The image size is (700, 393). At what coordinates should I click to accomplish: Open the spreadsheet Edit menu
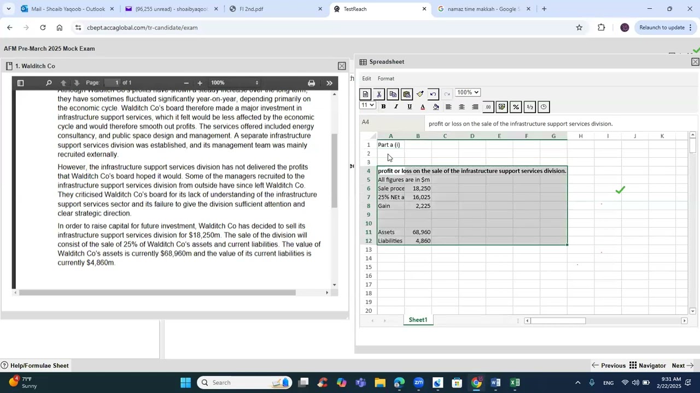point(366,79)
